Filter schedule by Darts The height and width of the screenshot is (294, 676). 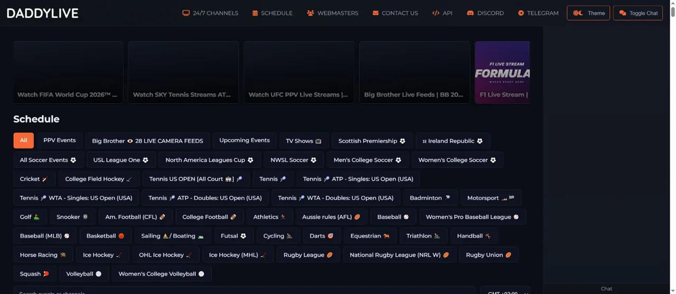322,236
